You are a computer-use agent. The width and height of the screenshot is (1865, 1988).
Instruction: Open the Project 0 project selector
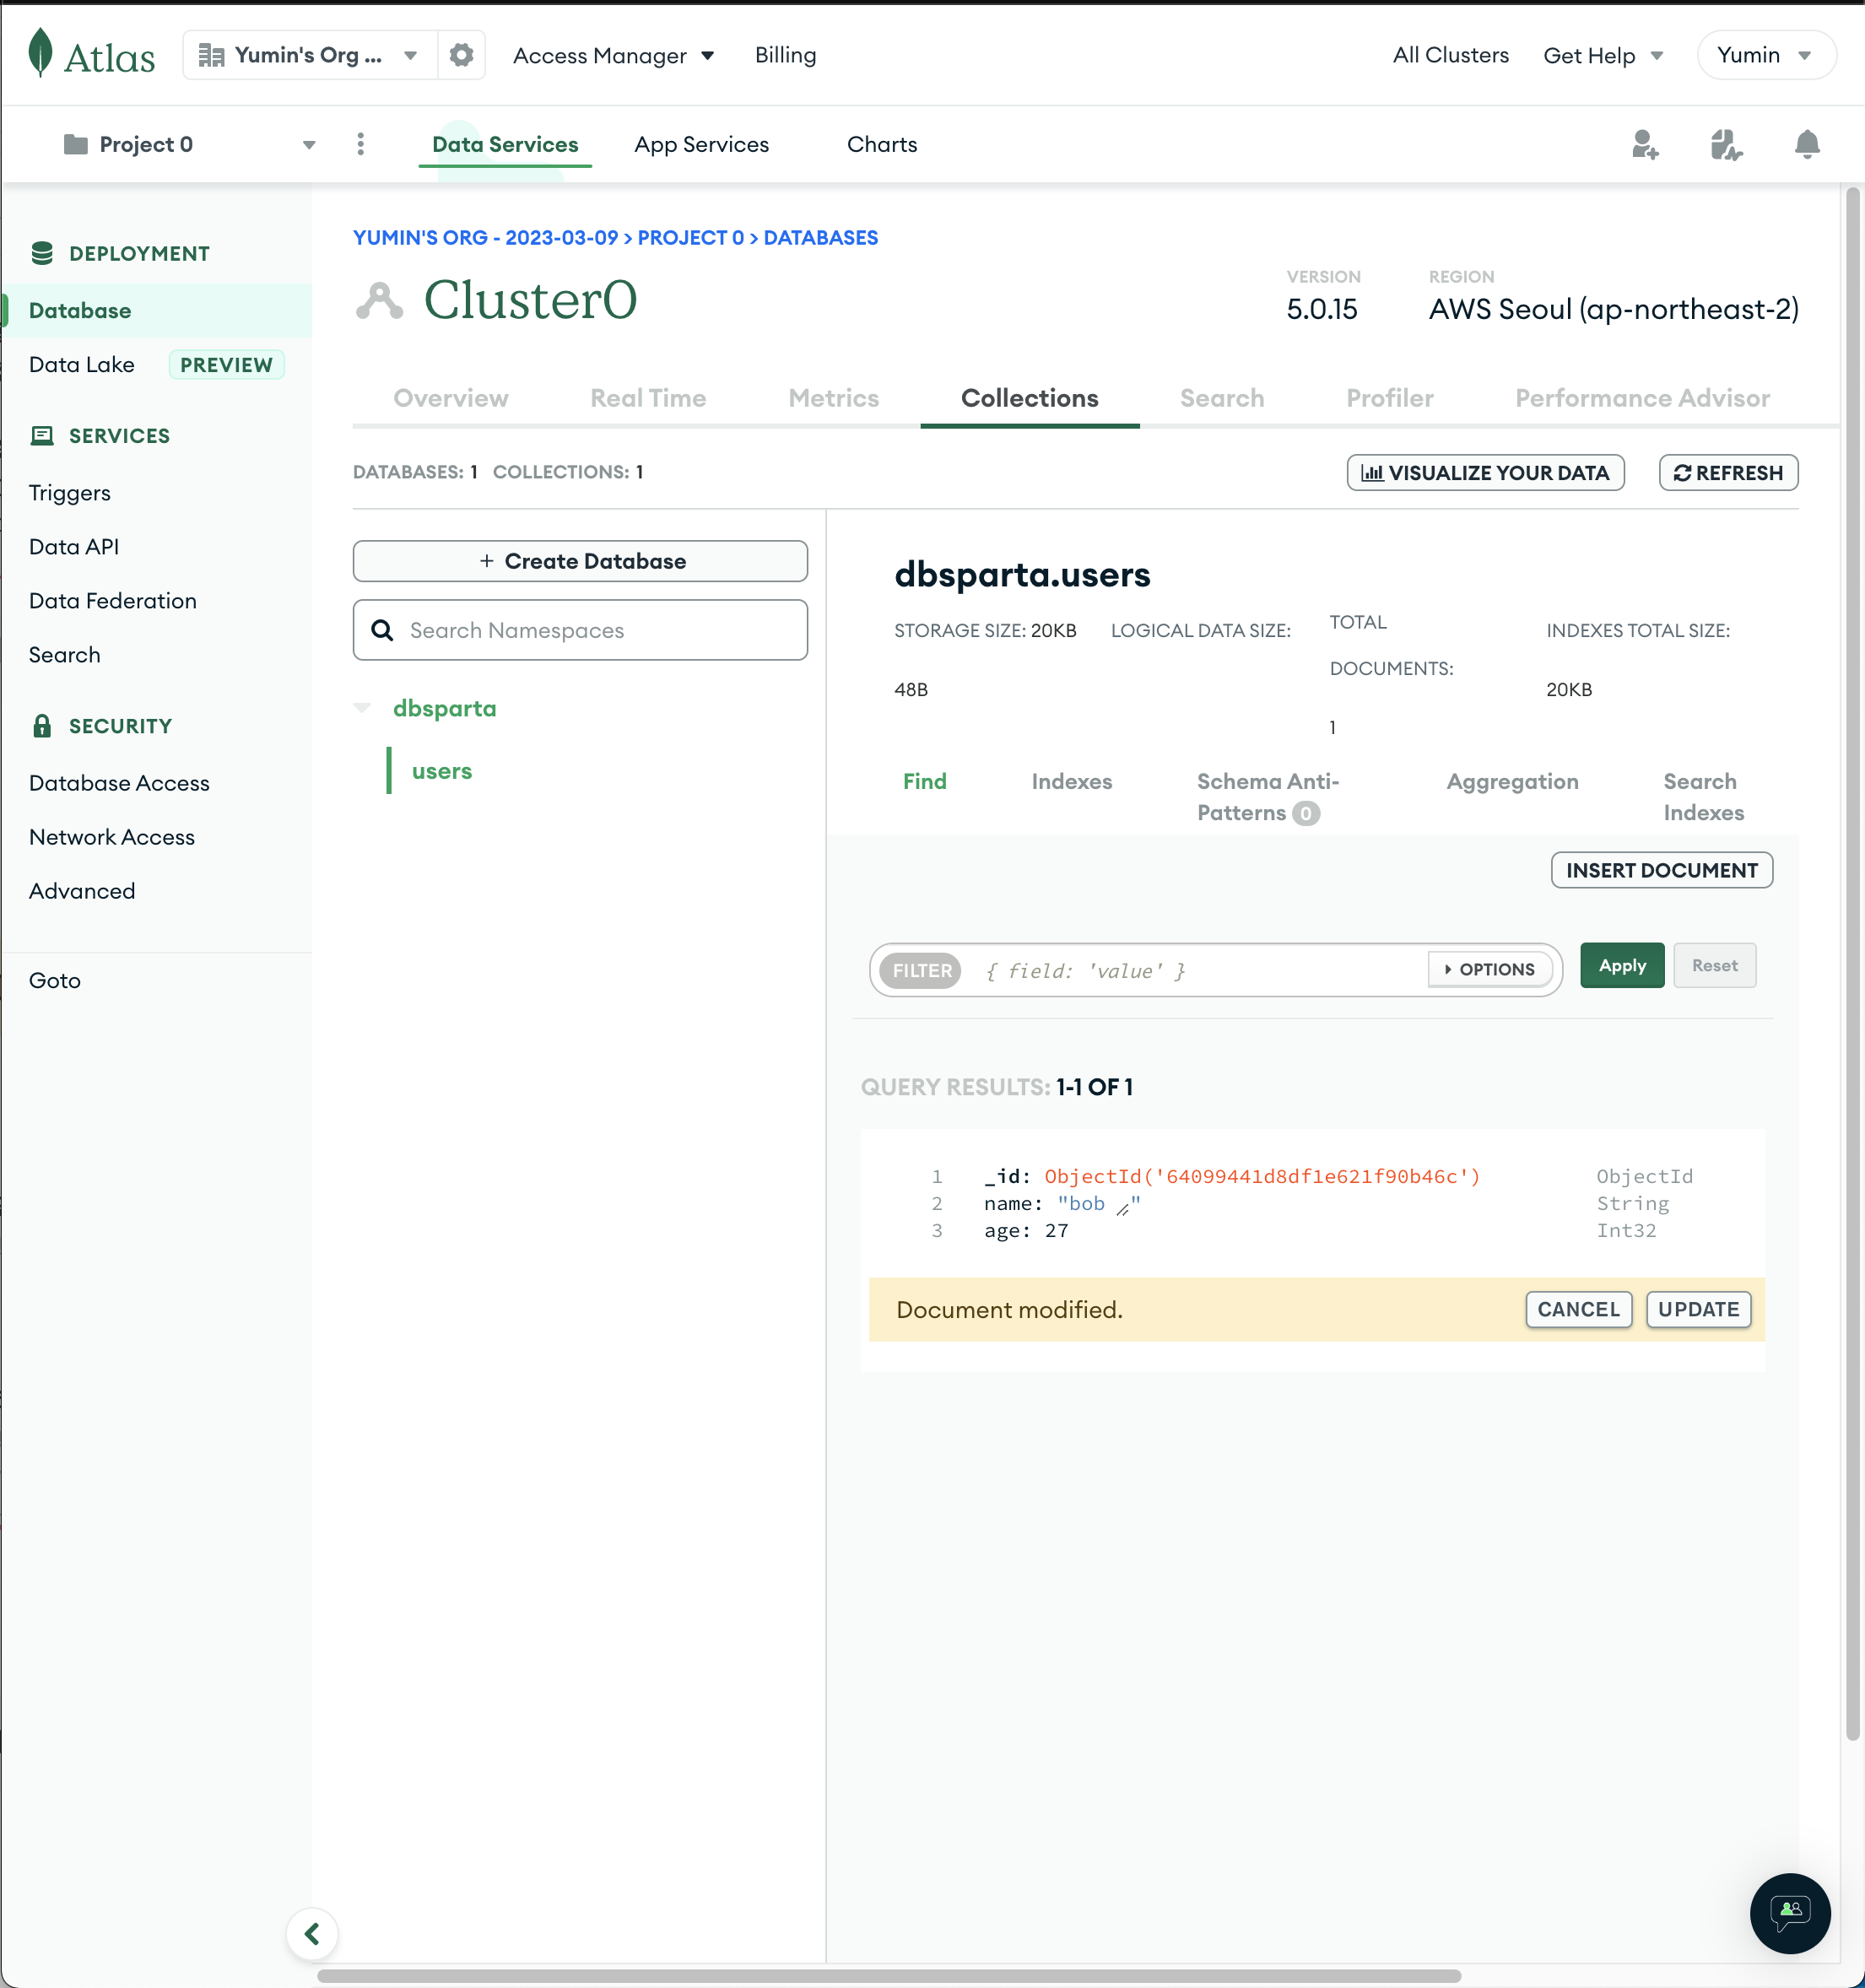coord(190,144)
